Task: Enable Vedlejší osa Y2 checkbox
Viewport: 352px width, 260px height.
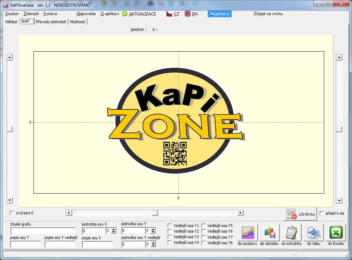Action: (170, 231)
